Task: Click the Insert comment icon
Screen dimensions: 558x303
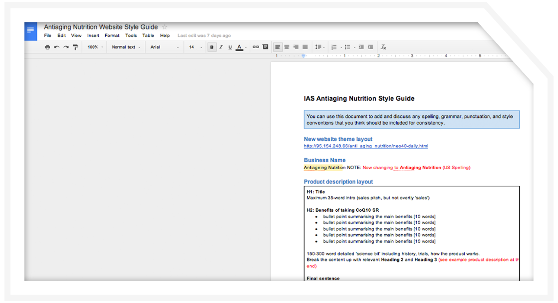Action: coord(265,47)
